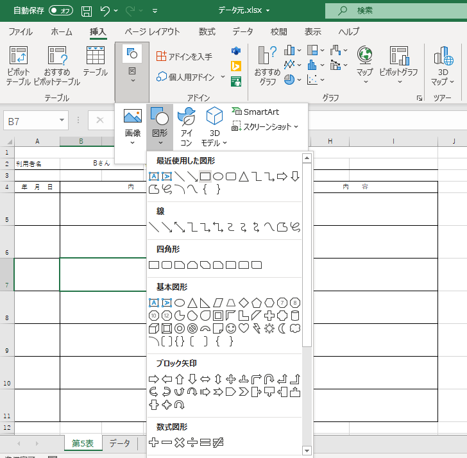The image size is (467, 458).
Task: Switch to the データ ribbon tab
Action: (242, 31)
